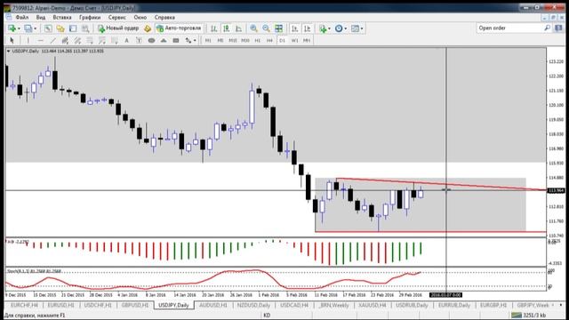Click the 3251/3 kb connection status
Viewport: 569px width, 320px height.
coord(529,315)
